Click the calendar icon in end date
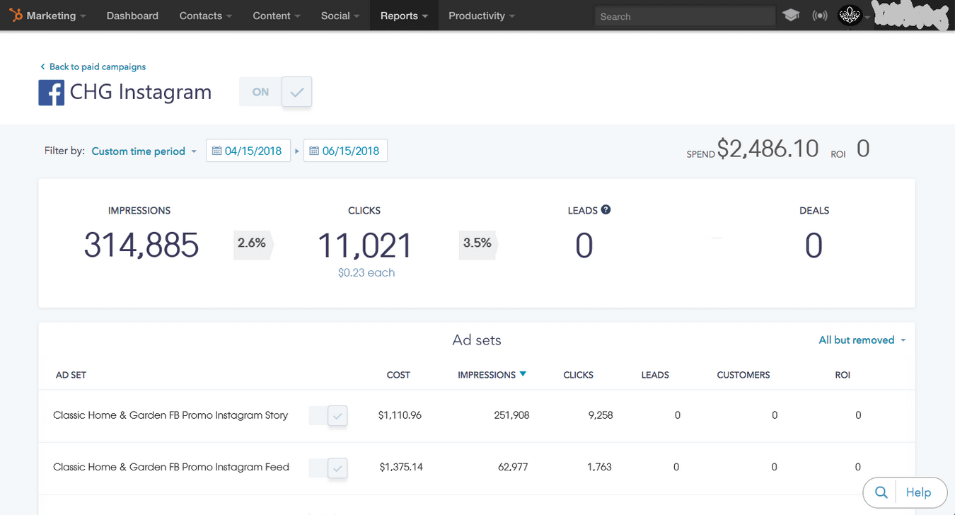 [314, 151]
